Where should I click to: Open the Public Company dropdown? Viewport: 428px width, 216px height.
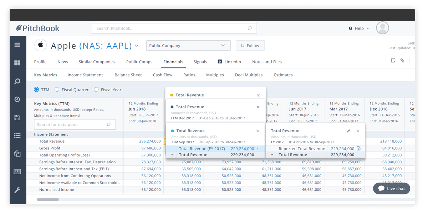click(188, 46)
